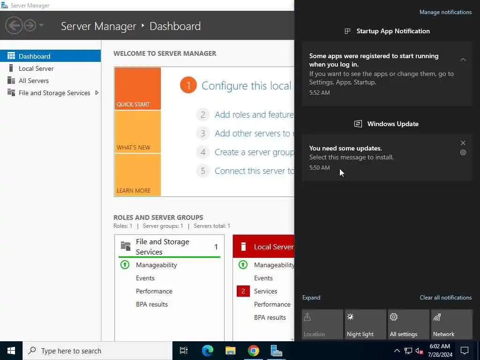The width and height of the screenshot is (480, 360).
Task: Click Events in the Local Server tile
Action: (x=263, y=278)
